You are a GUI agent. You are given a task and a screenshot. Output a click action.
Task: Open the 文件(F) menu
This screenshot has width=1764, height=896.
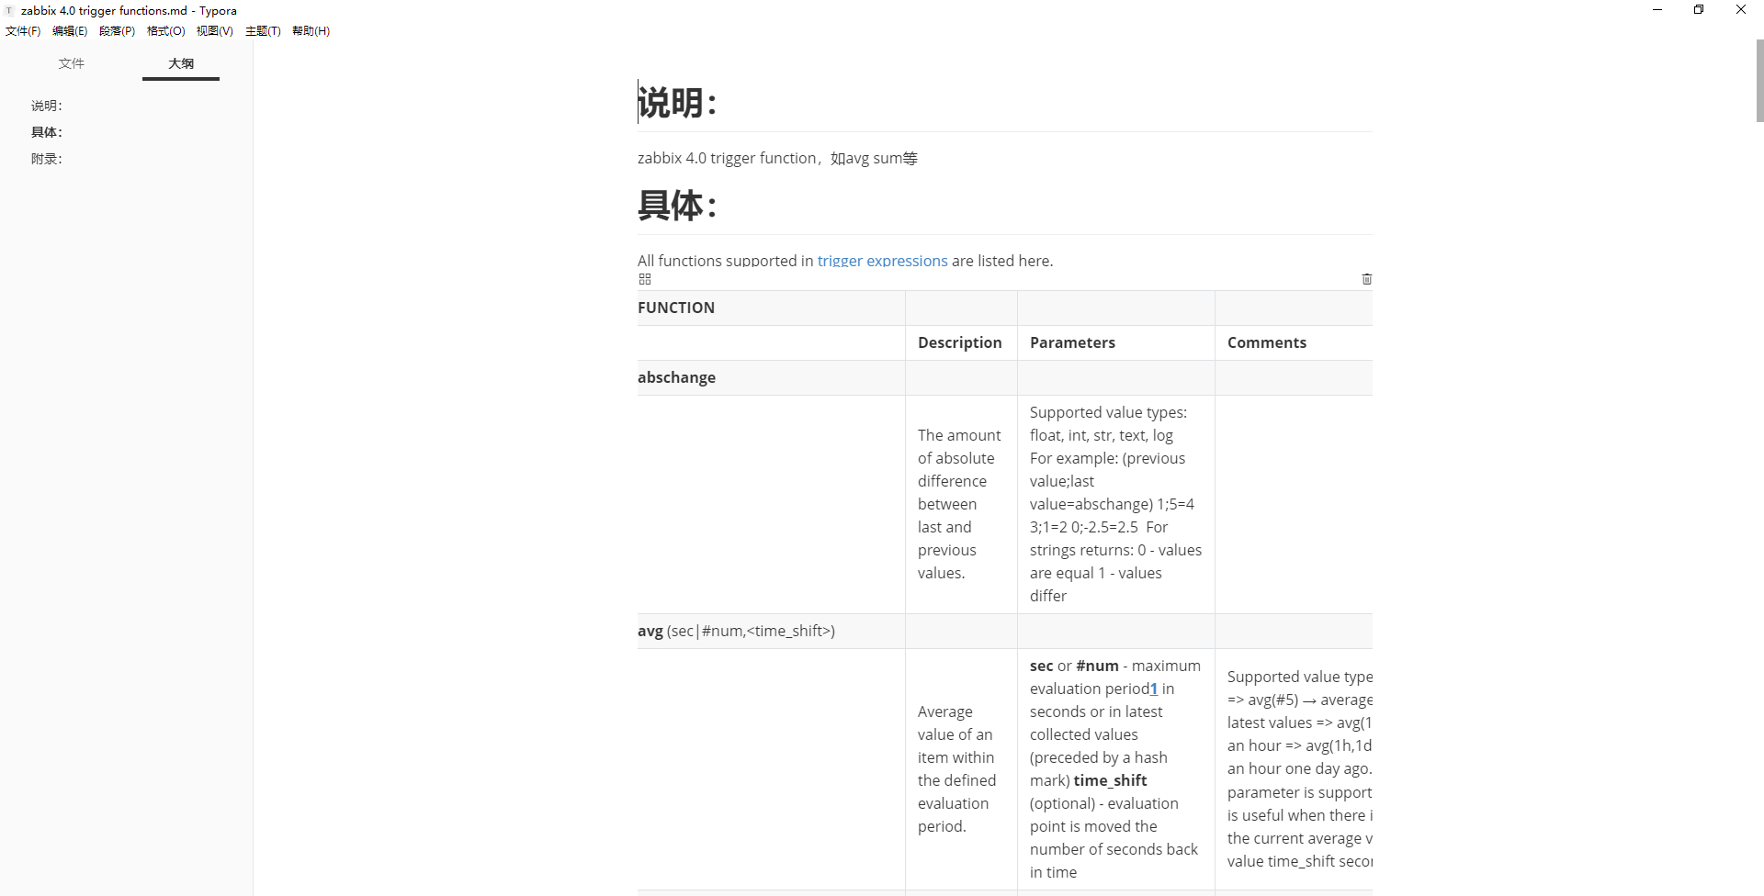point(23,31)
